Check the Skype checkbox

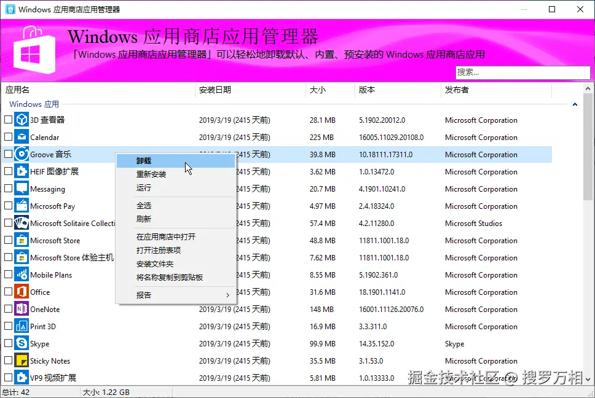click(x=8, y=343)
